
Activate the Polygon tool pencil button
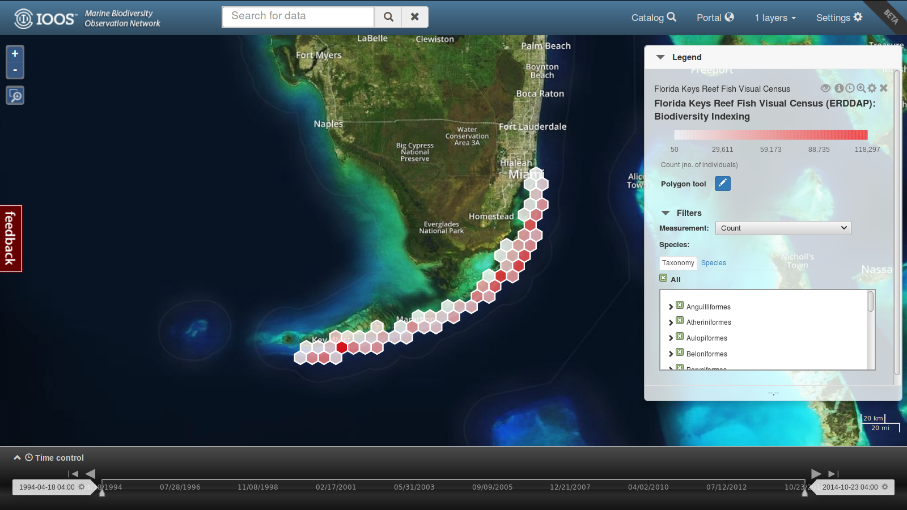pos(722,184)
